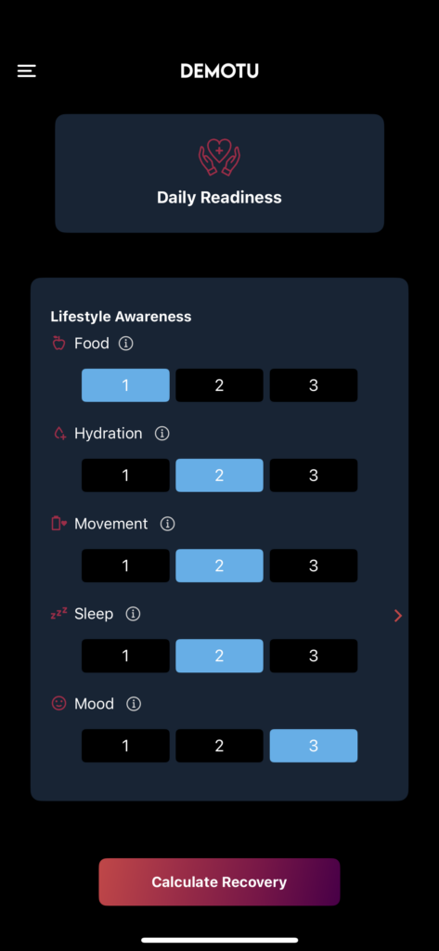Select Sleep rating 3
The image size is (439, 951).
point(314,656)
